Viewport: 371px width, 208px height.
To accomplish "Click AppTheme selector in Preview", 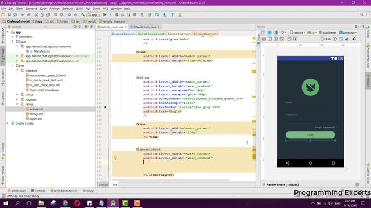I will tap(328, 32).
